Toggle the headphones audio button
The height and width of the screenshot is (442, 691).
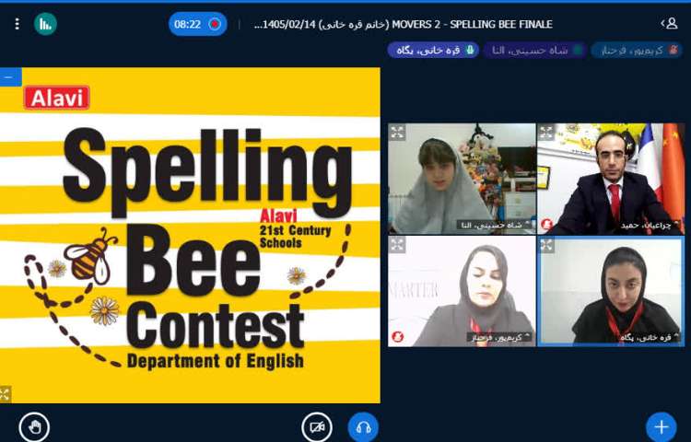coord(363,426)
